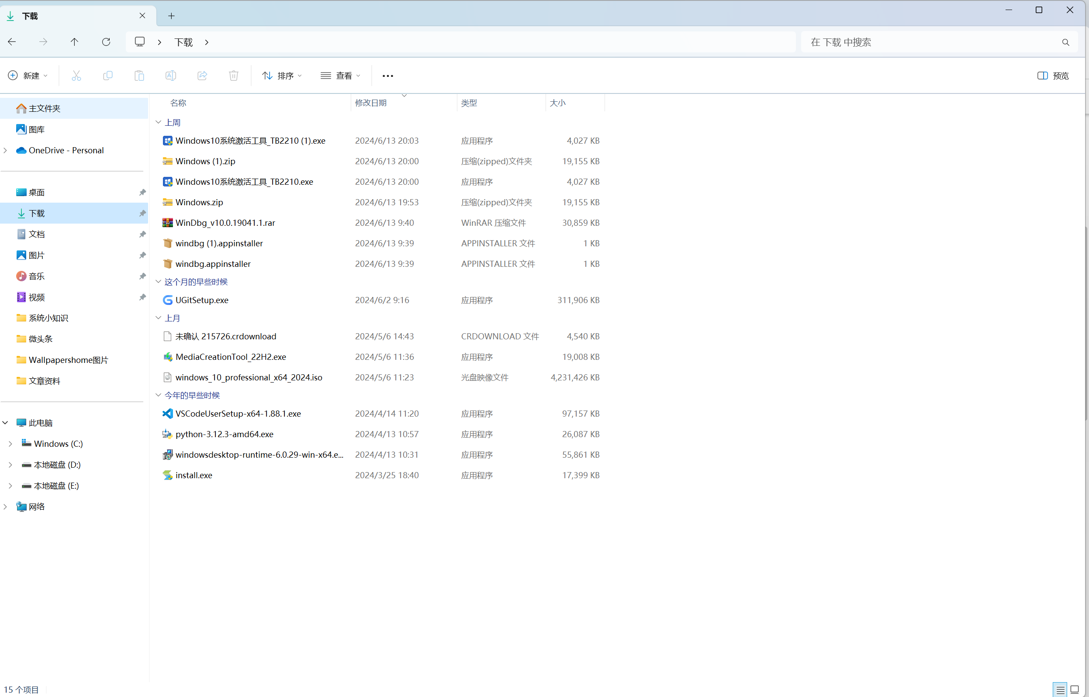Switch to details view in status bar
Screen dimensions: 1089x697
pos(1060,690)
